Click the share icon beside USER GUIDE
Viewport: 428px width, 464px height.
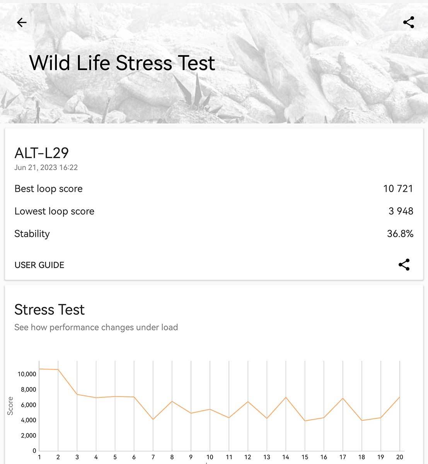click(x=404, y=265)
